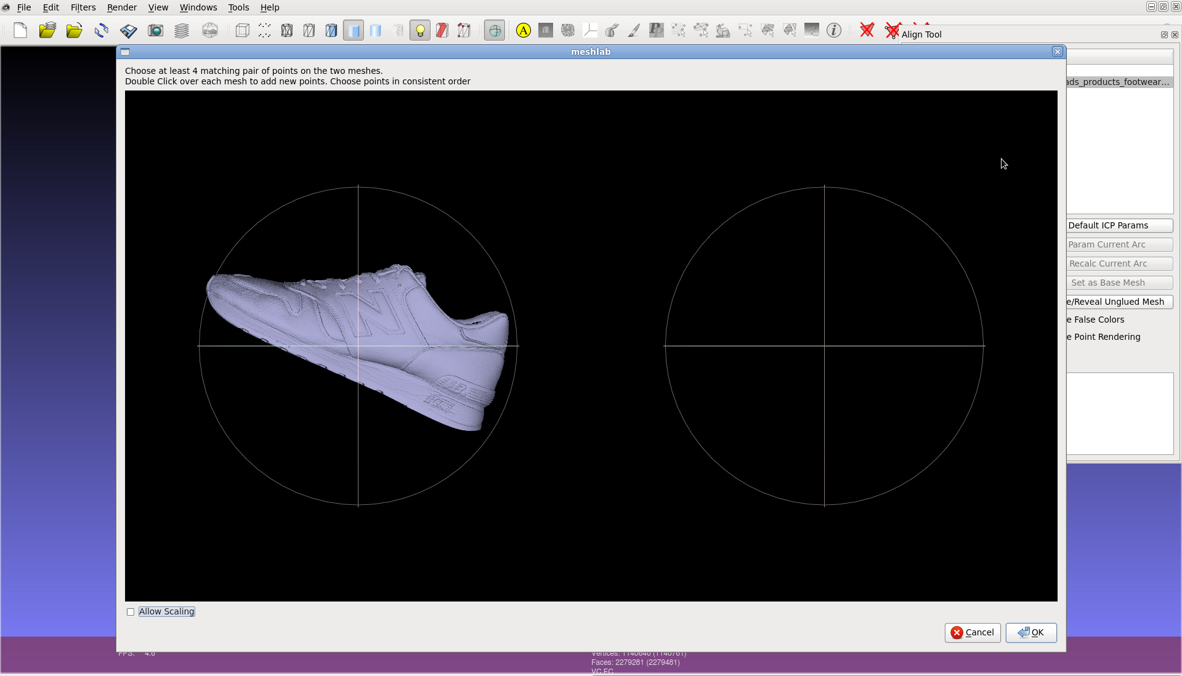The width and height of the screenshot is (1182, 676).
Task: Click the paint bucket color icon
Action: (x=612, y=30)
